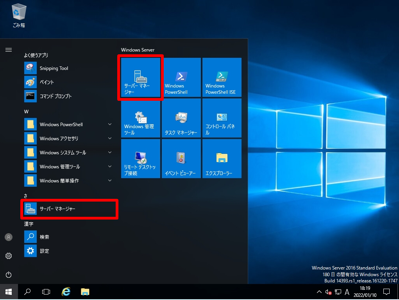Click the Show desktop sliver on taskbar
Image resolution: width=399 pixels, height=300 pixels.
398,292
